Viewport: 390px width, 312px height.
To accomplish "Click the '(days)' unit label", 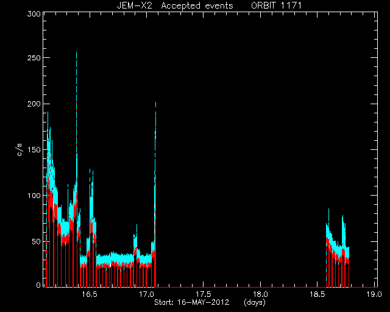I will (255, 302).
